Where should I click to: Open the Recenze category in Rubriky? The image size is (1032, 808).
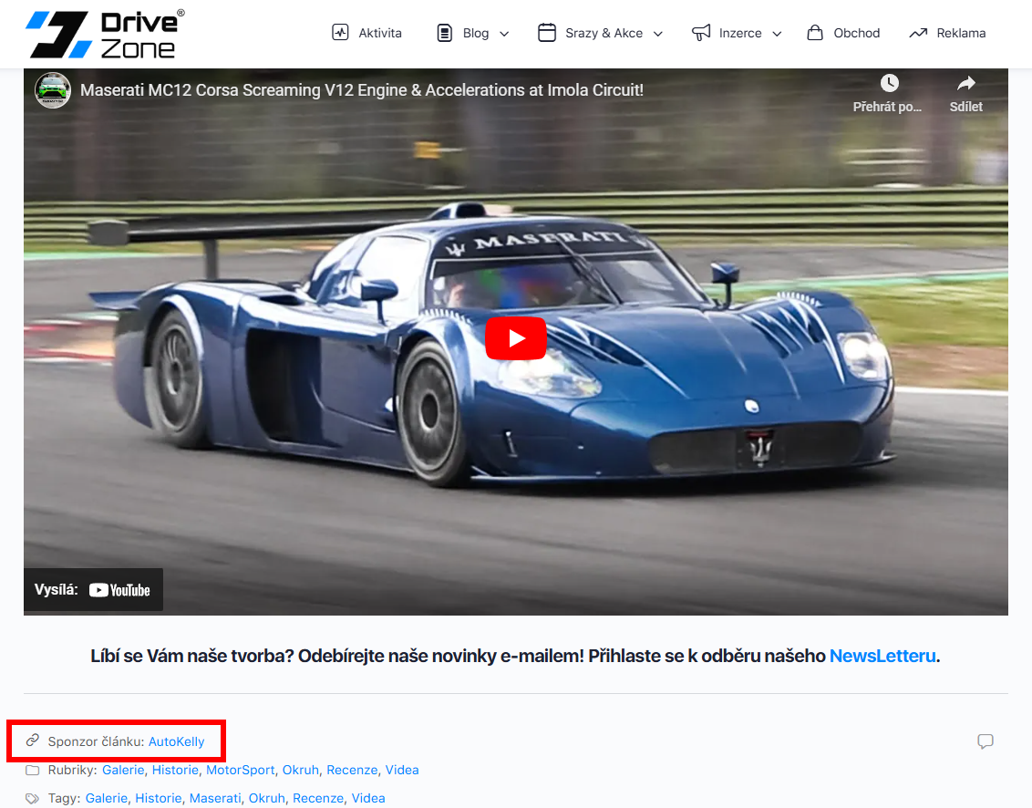pyautogui.click(x=352, y=770)
